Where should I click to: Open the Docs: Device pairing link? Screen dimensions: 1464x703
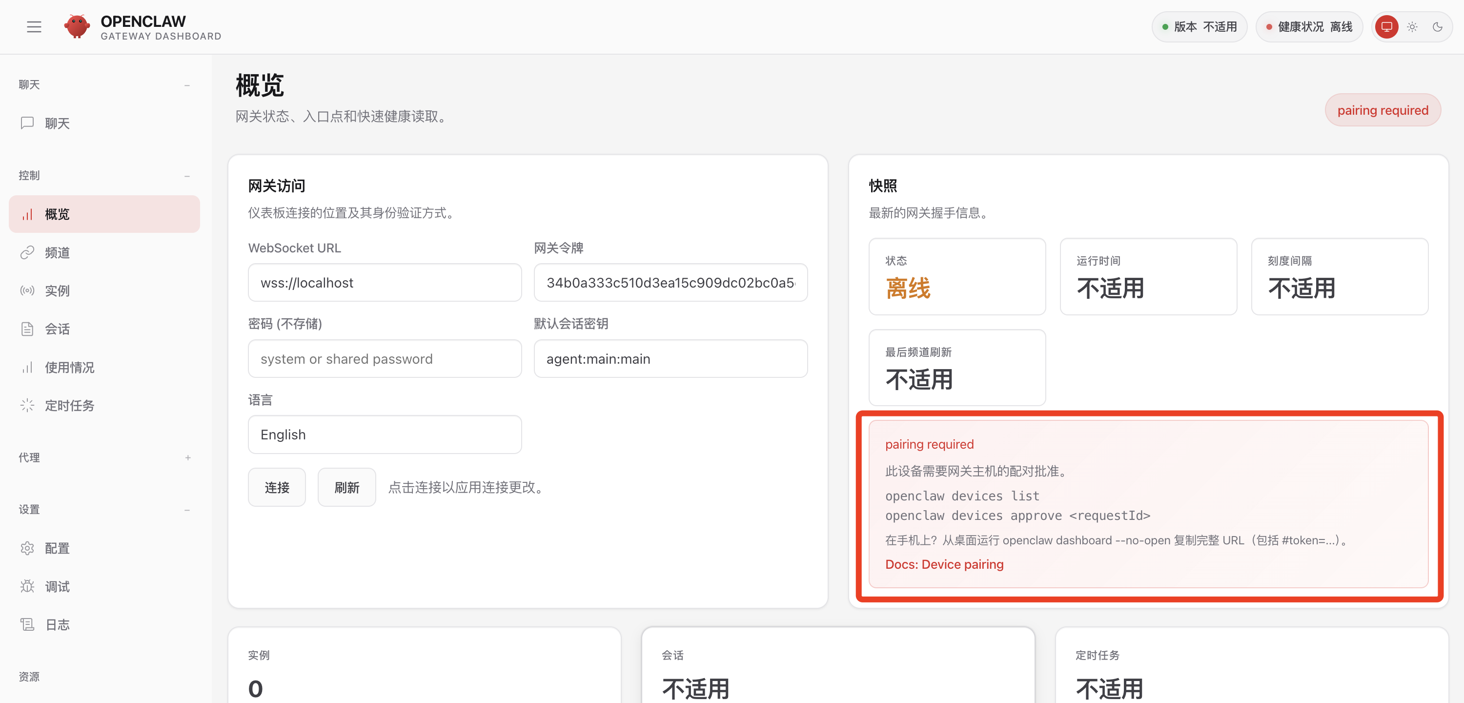[944, 564]
